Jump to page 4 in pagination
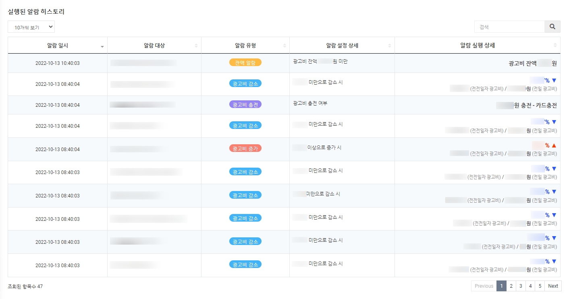This screenshot has width=569, height=299. (530, 286)
